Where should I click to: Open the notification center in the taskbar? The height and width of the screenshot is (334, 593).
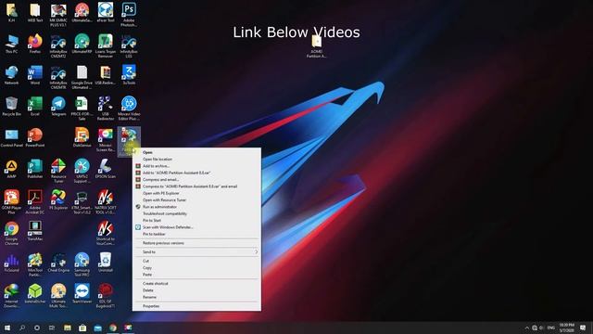point(583,328)
